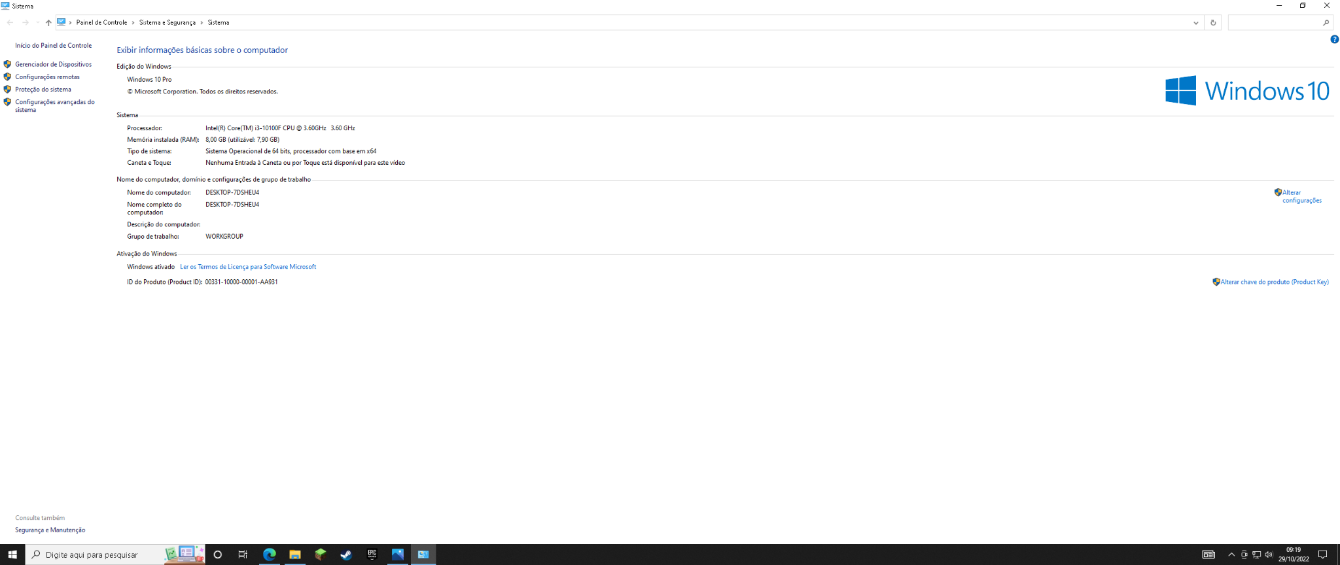The image size is (1340, 565).
Task: Click the forward navigation arrow
Action: (x=25, y=22)
